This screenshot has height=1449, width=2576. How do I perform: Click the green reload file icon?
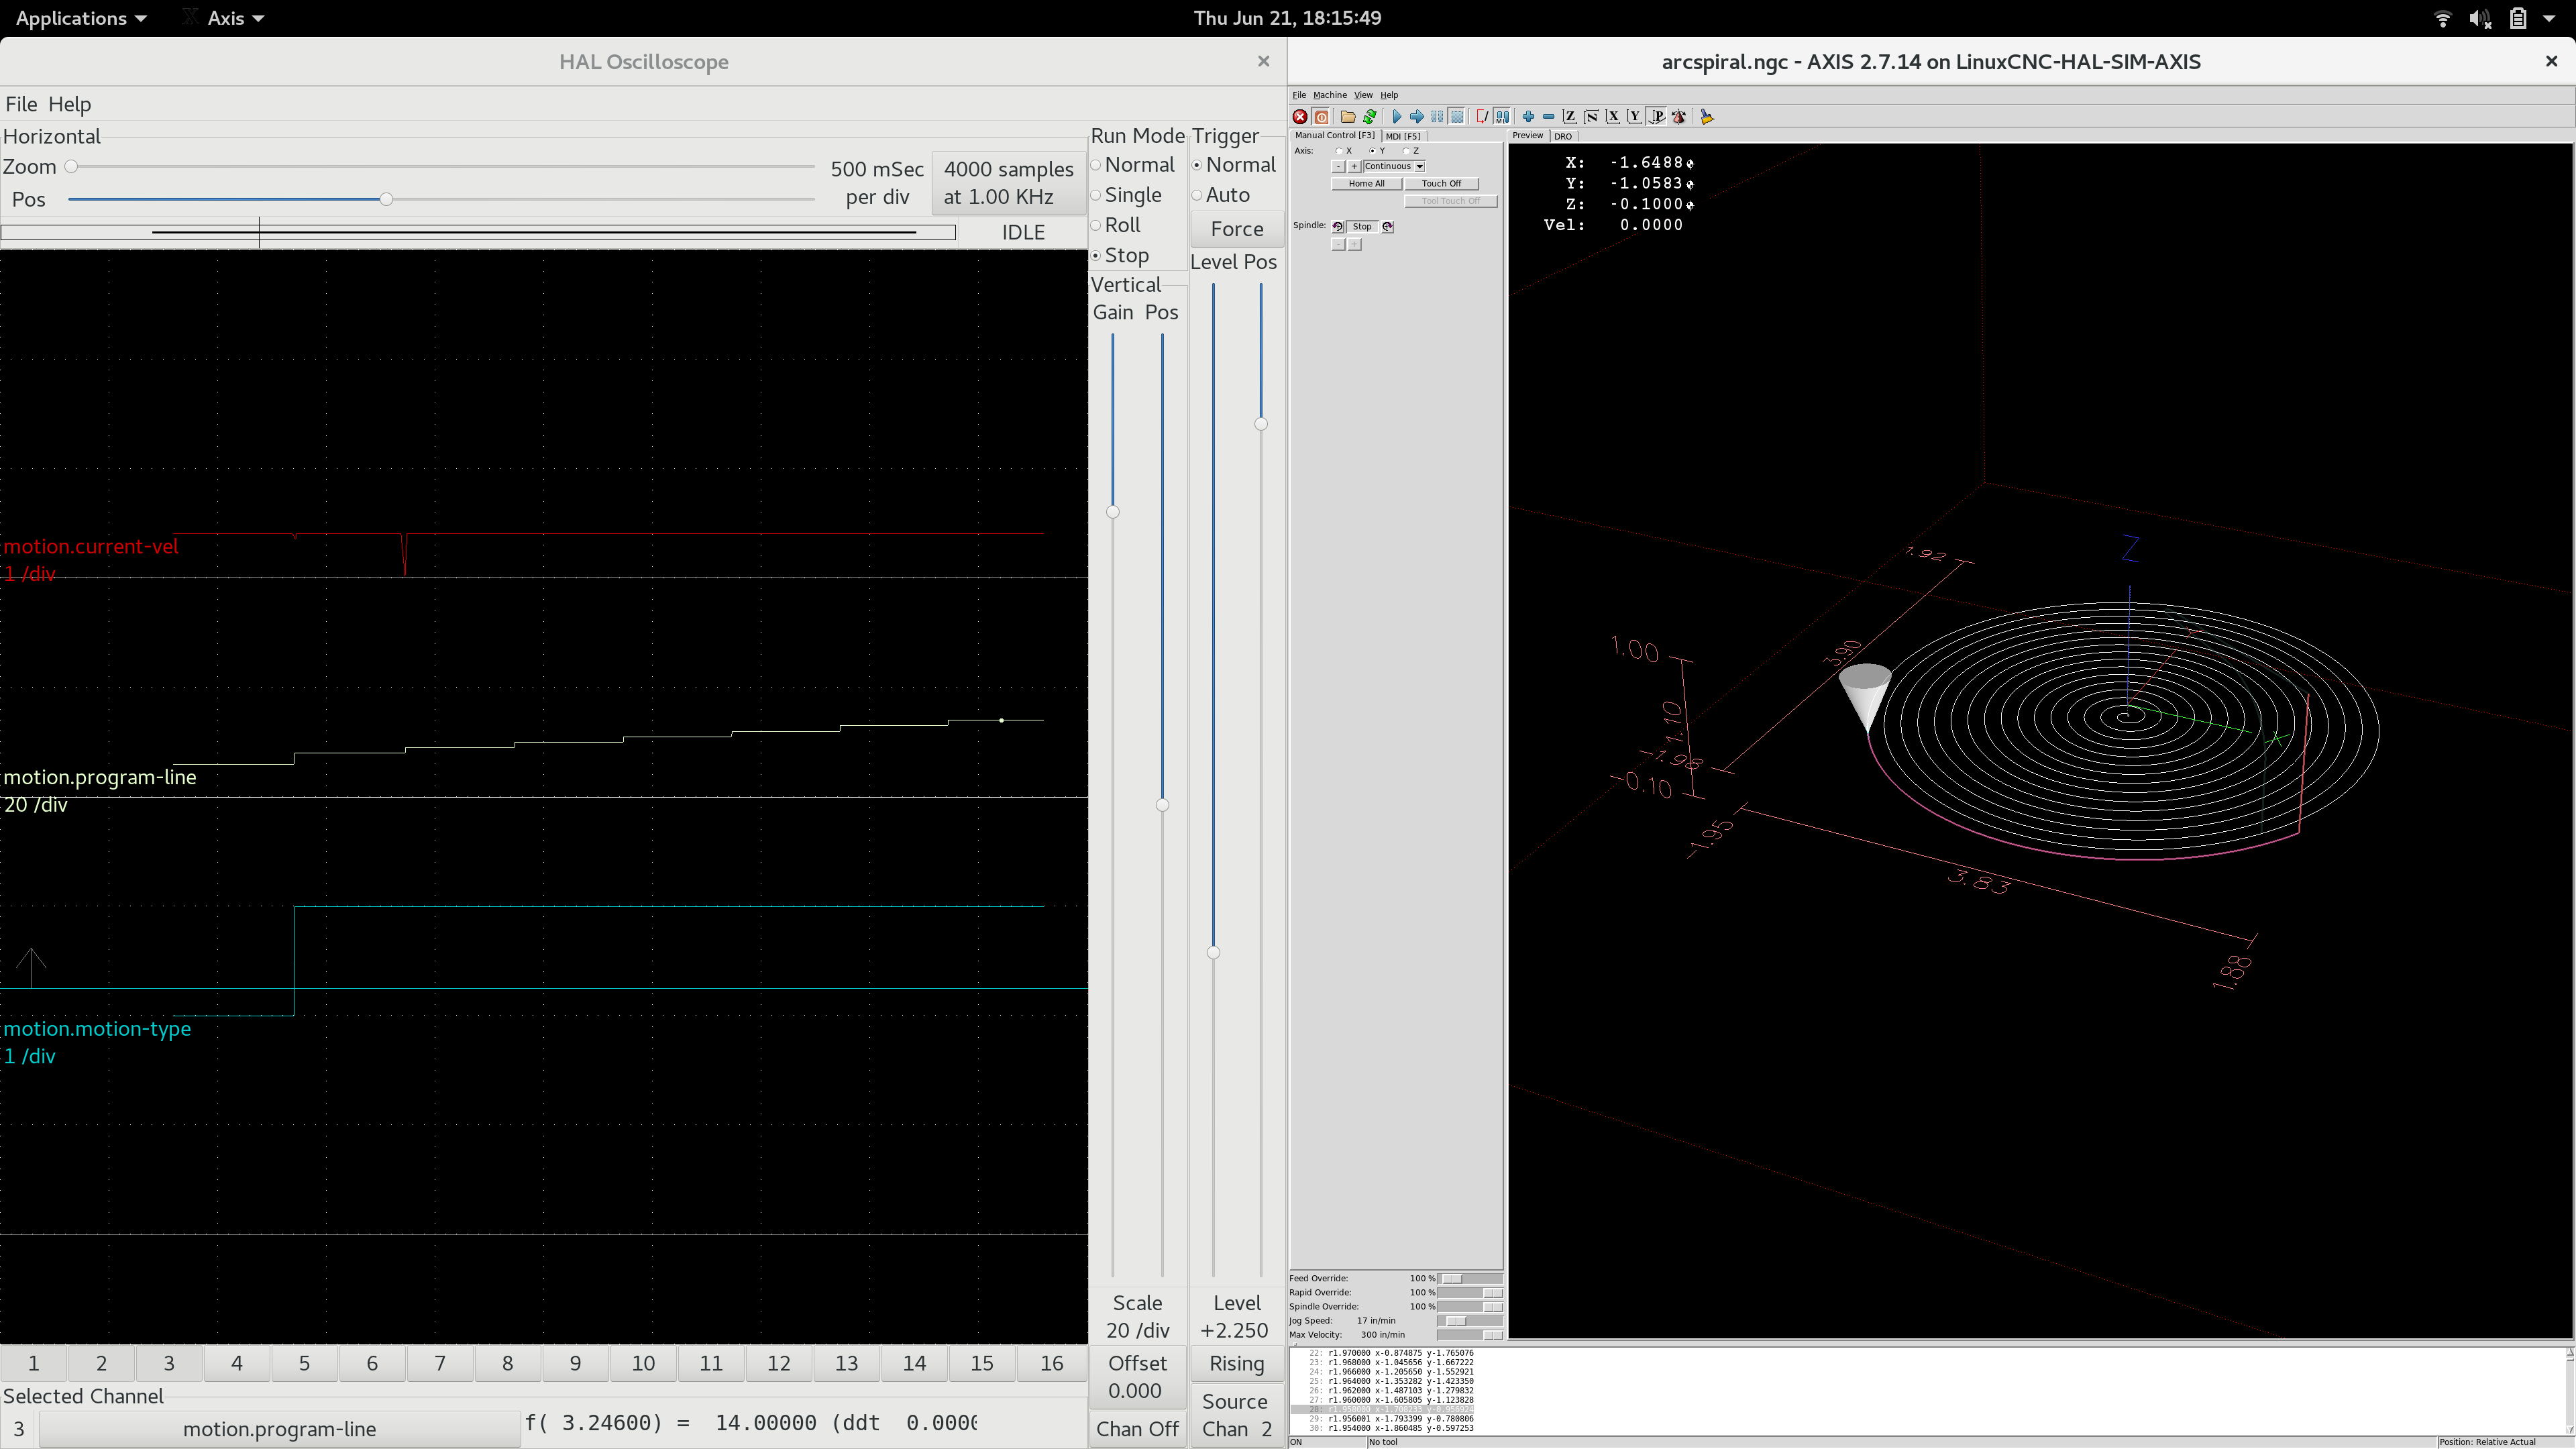[x=1370, y=117]
